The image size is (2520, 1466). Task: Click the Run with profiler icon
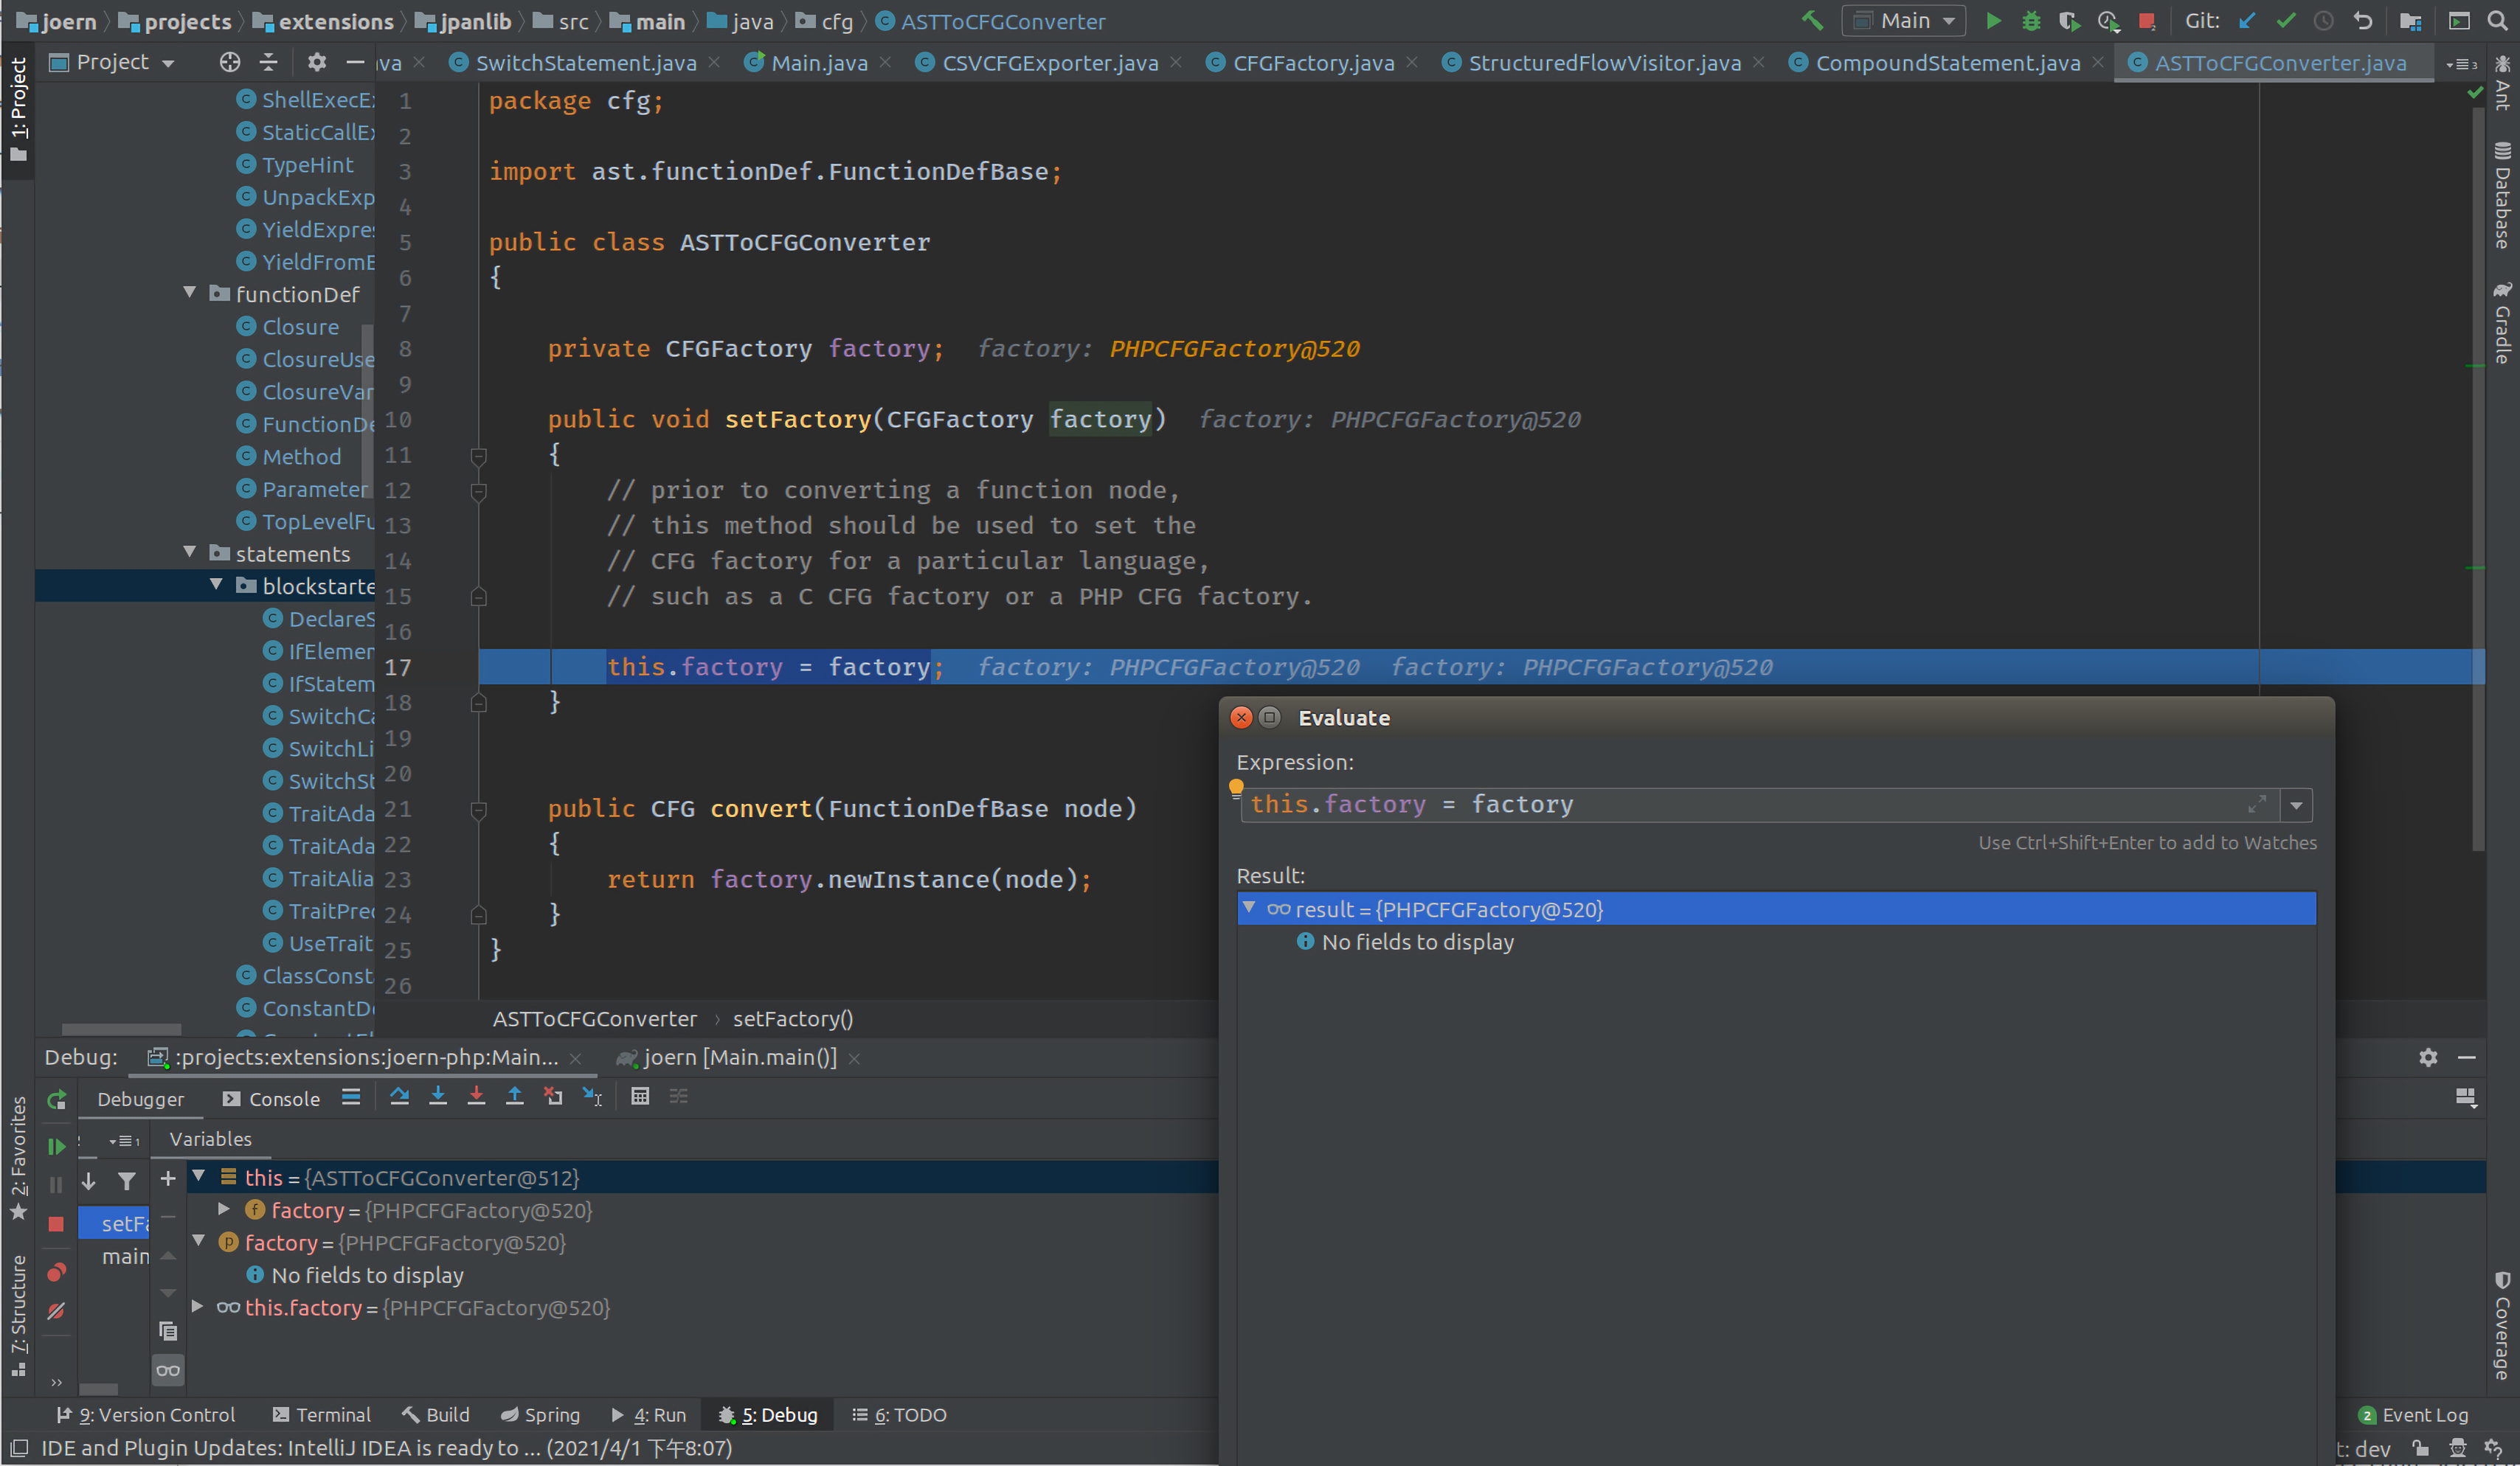coord(2108,21)
